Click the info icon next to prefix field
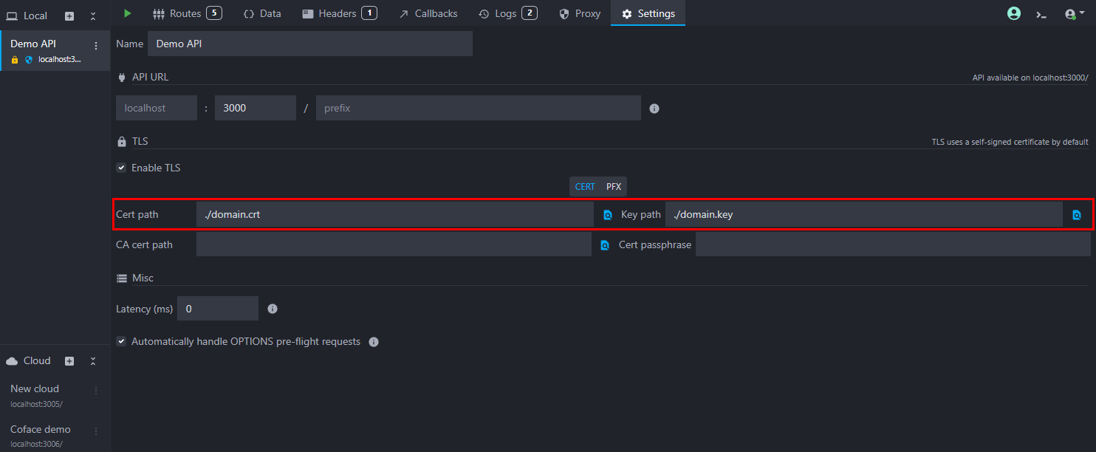This screenshot has width=1096, height=452. point(654,109)
